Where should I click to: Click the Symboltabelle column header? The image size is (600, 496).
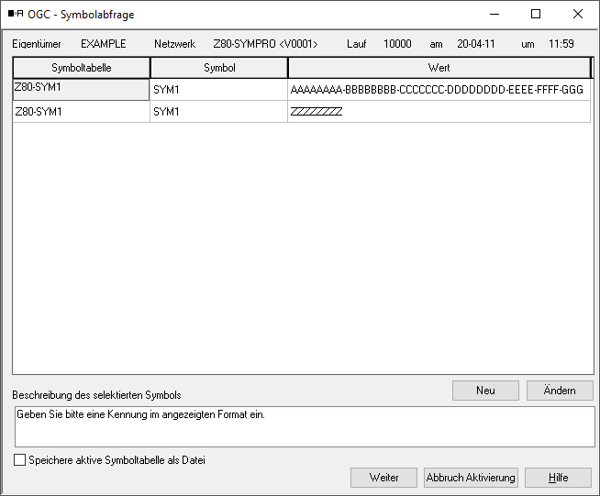click(x=81, y=68)
